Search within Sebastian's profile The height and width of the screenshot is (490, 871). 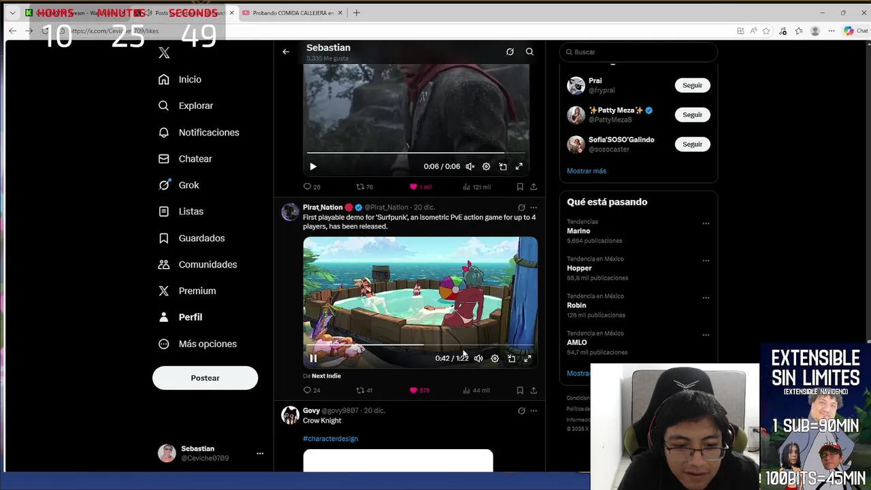(529, 52)
